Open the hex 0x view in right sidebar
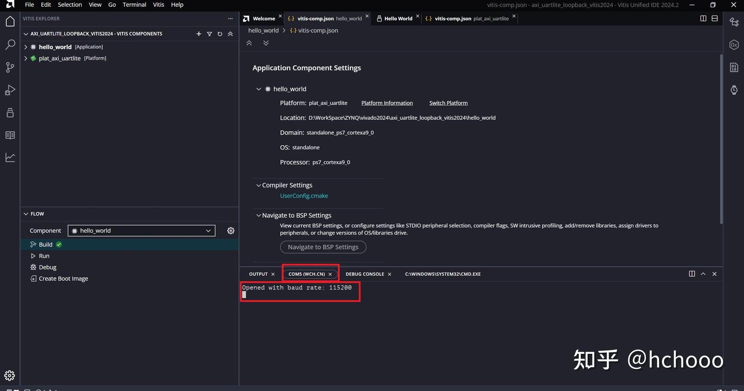The height and width of the screenshot is (391, 744). (x=734, y=45)
